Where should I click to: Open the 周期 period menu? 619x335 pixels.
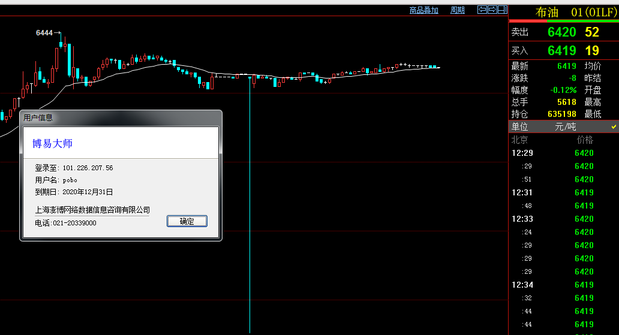(x=457, y=10)
